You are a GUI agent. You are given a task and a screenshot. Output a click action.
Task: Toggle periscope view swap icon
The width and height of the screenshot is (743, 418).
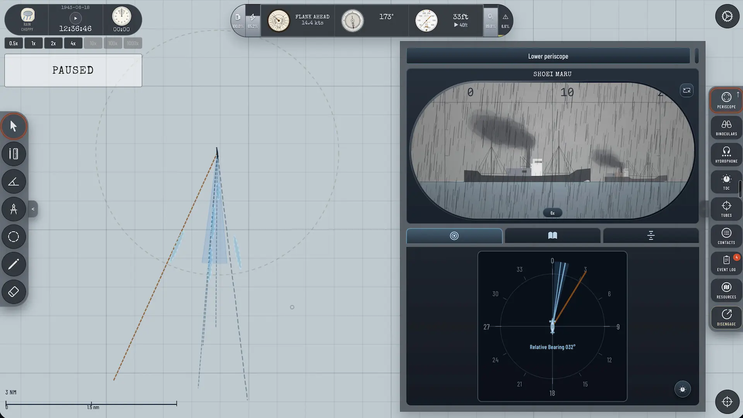point(687,90)
